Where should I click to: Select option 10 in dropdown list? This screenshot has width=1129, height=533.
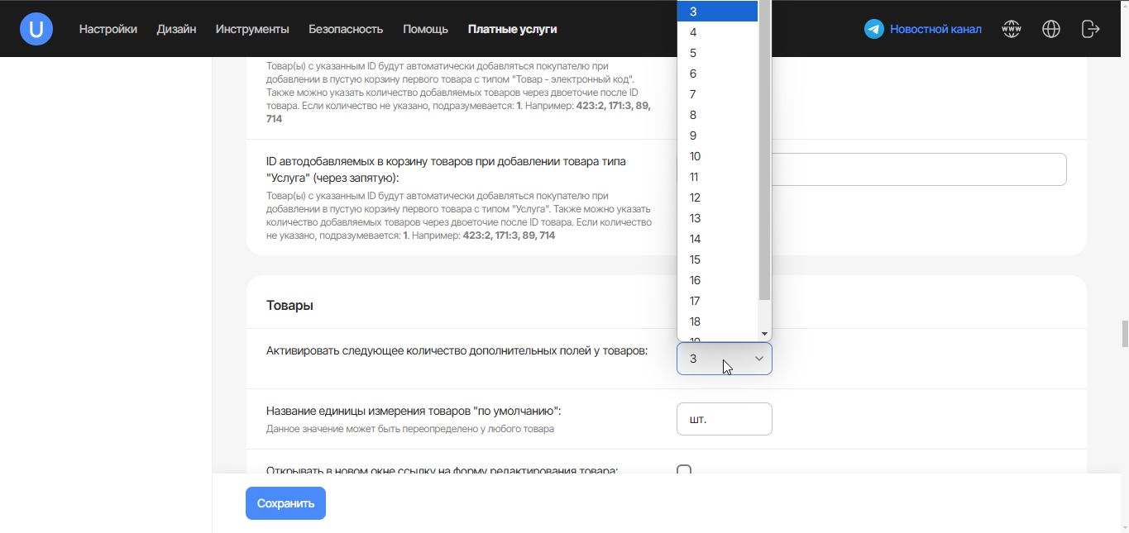[695, 156]
